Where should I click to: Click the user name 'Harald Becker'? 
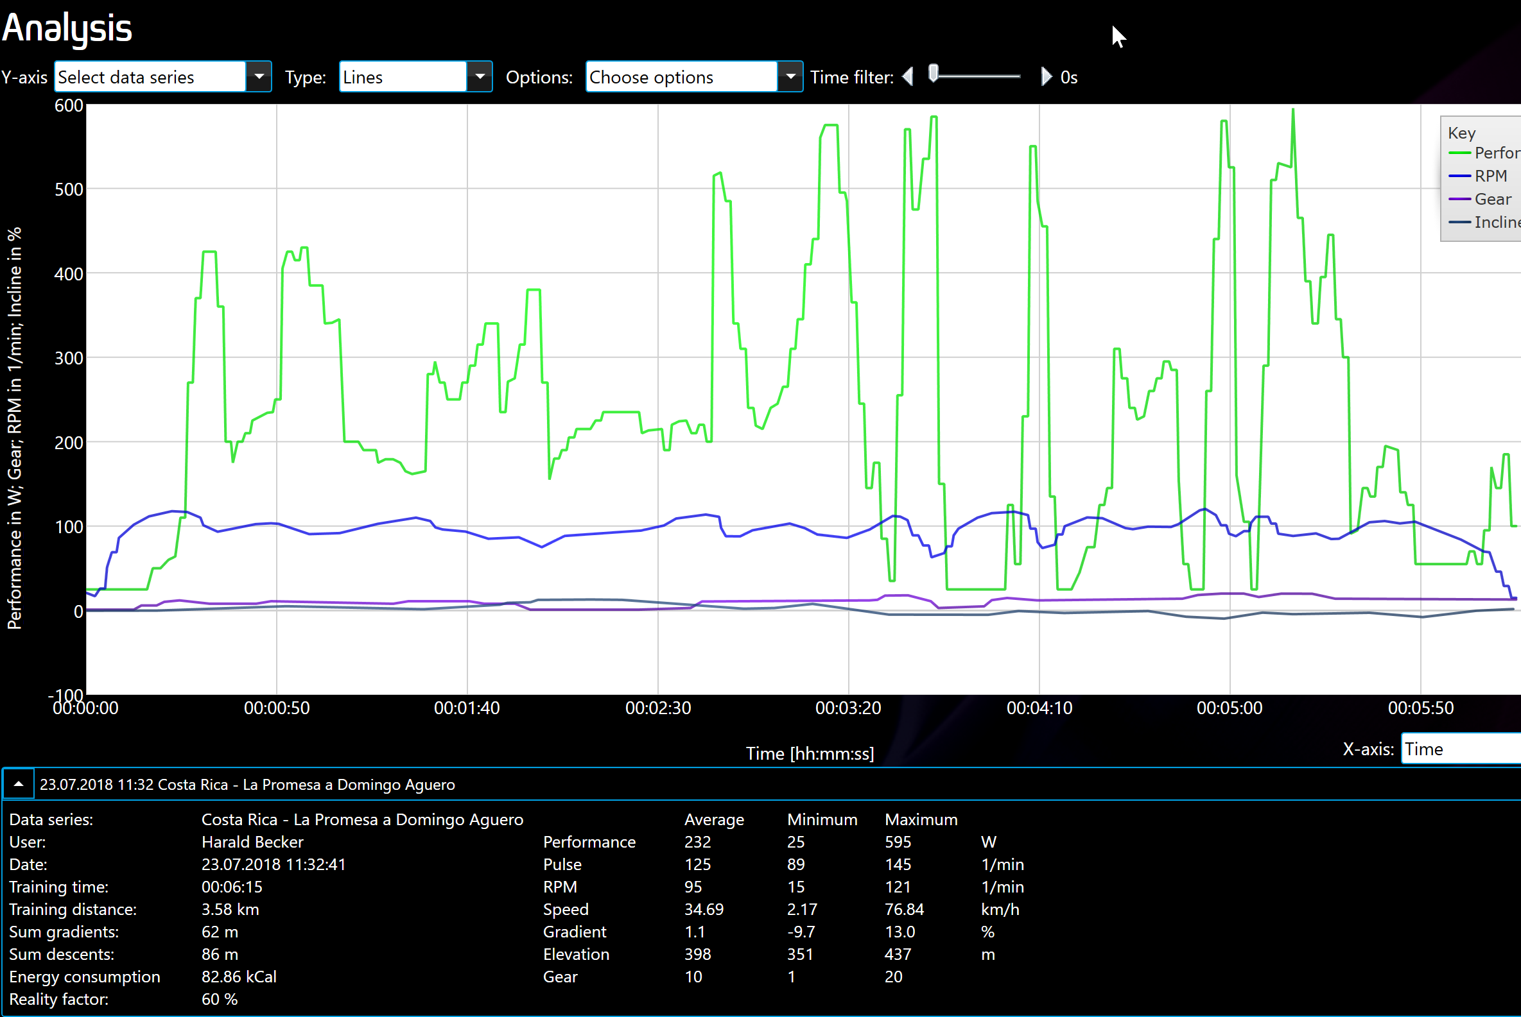pos(252,842)
